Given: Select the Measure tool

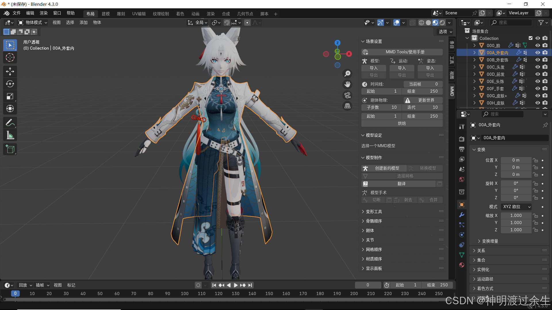Looking at the screenshot, I should [10, 135].
